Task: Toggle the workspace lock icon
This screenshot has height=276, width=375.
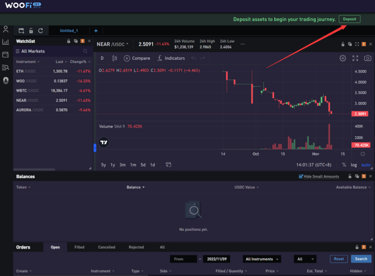Action: tap(31, 30)
